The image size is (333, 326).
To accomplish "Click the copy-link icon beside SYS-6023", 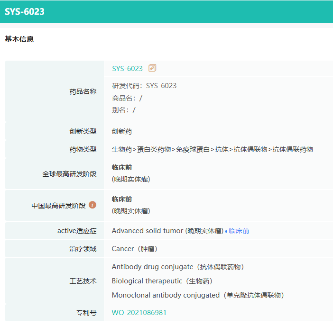I will [x=152, y=68].
